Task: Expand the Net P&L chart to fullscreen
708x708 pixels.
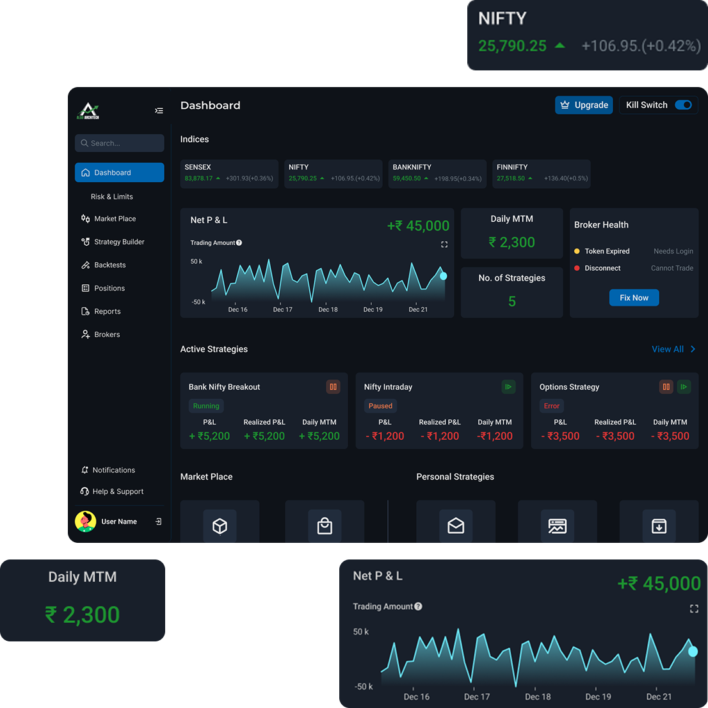Action: point(444,245)
